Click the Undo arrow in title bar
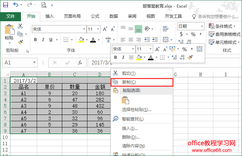Viewport: 242px width, 156px height. 16,5
